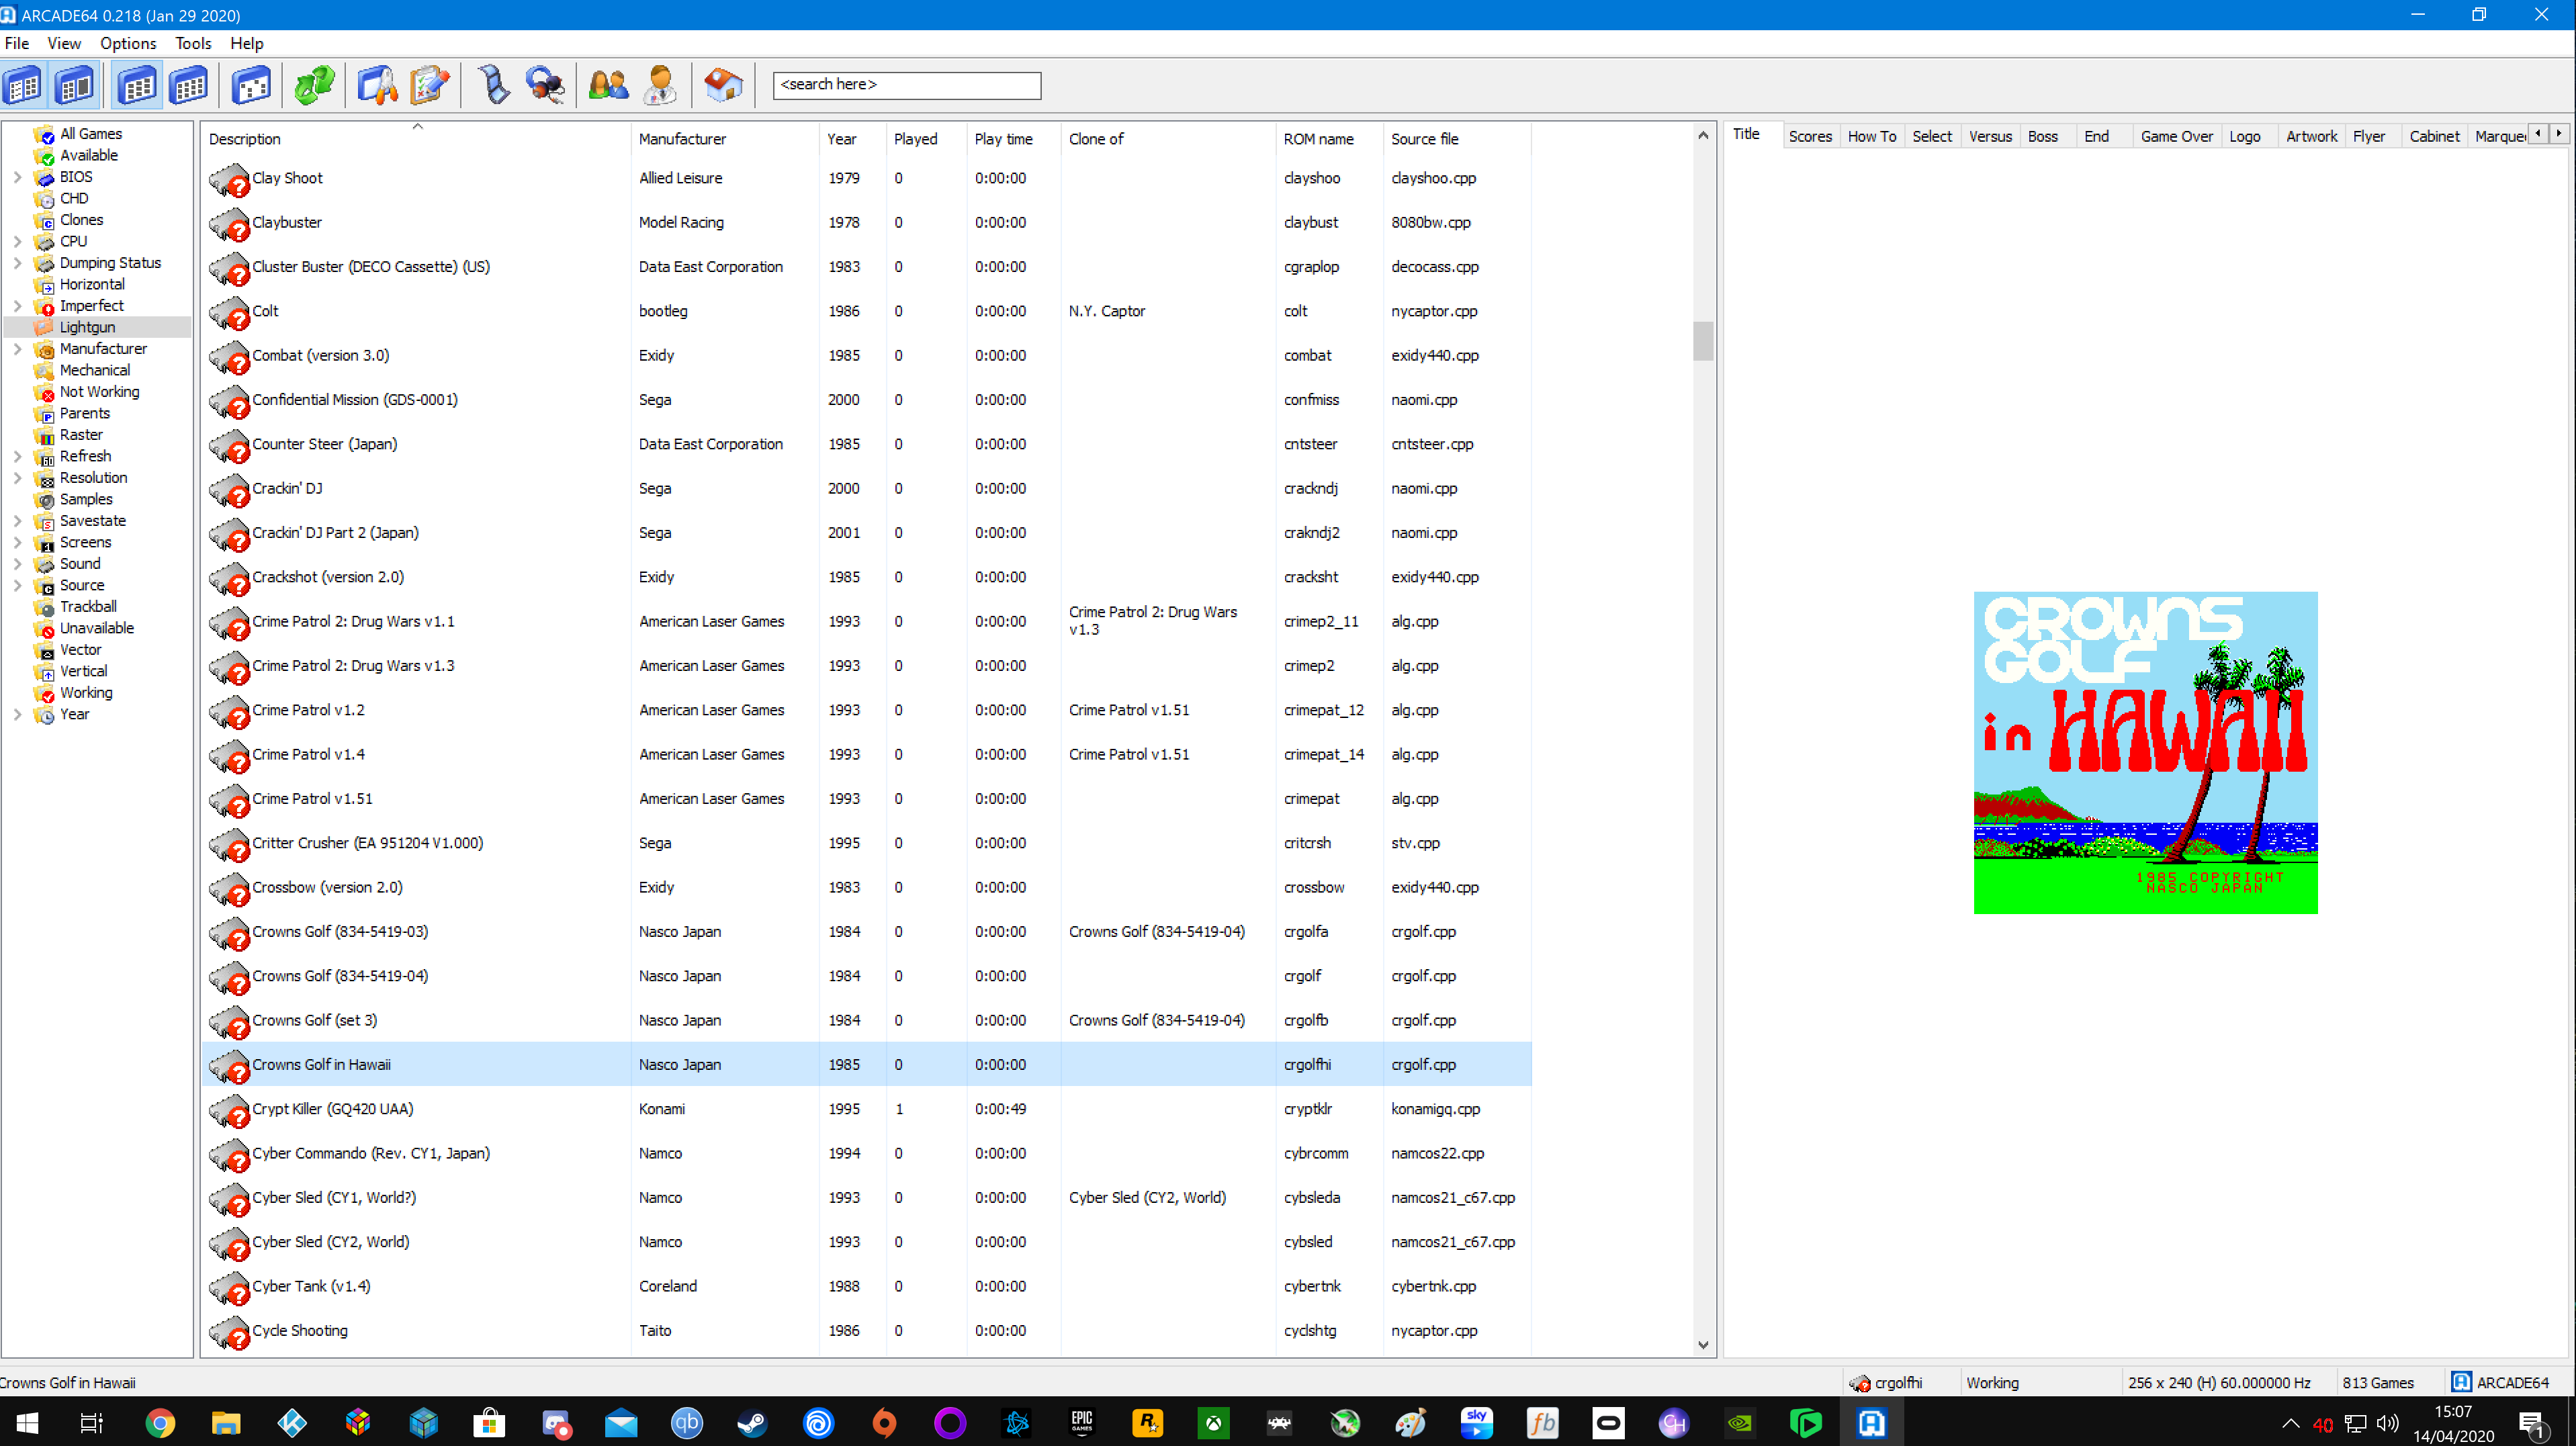Toggle the folder list pane toolbar icon

click(23, 85)
